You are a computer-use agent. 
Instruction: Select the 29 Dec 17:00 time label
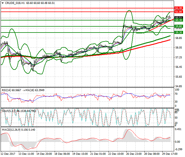pyautogui.click(x=170, y=154)
